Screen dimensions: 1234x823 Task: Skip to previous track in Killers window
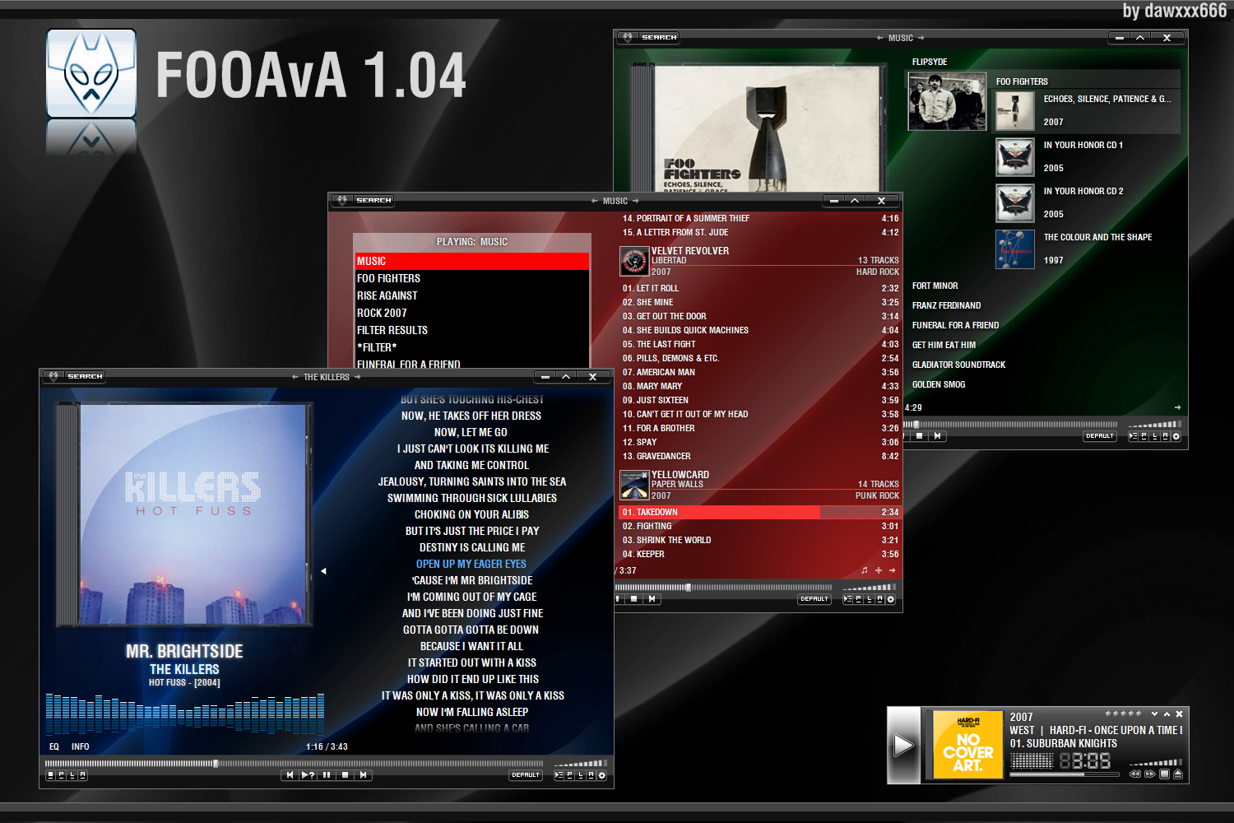pos(290,774)
